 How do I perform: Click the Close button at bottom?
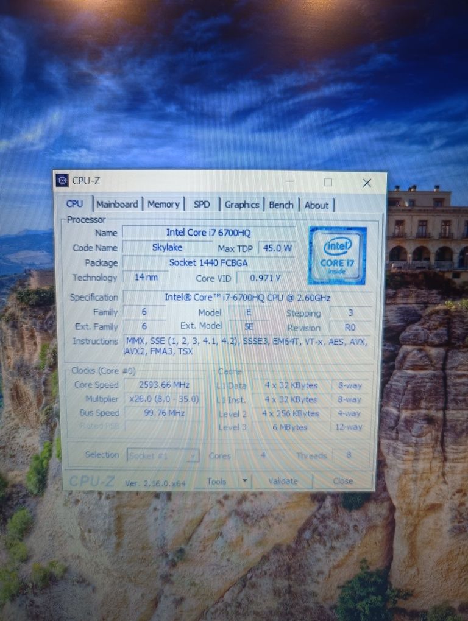coord(343,481)
